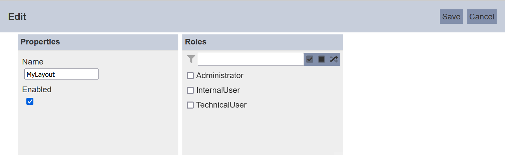Click the Edit page title
The image size is (505, 160).
click(17, 17)
